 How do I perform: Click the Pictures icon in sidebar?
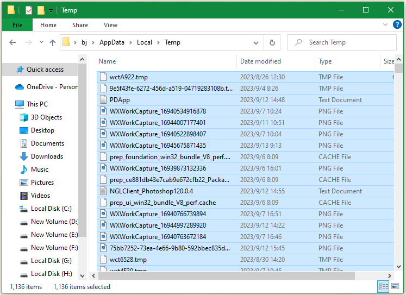(x=24, y=183)
